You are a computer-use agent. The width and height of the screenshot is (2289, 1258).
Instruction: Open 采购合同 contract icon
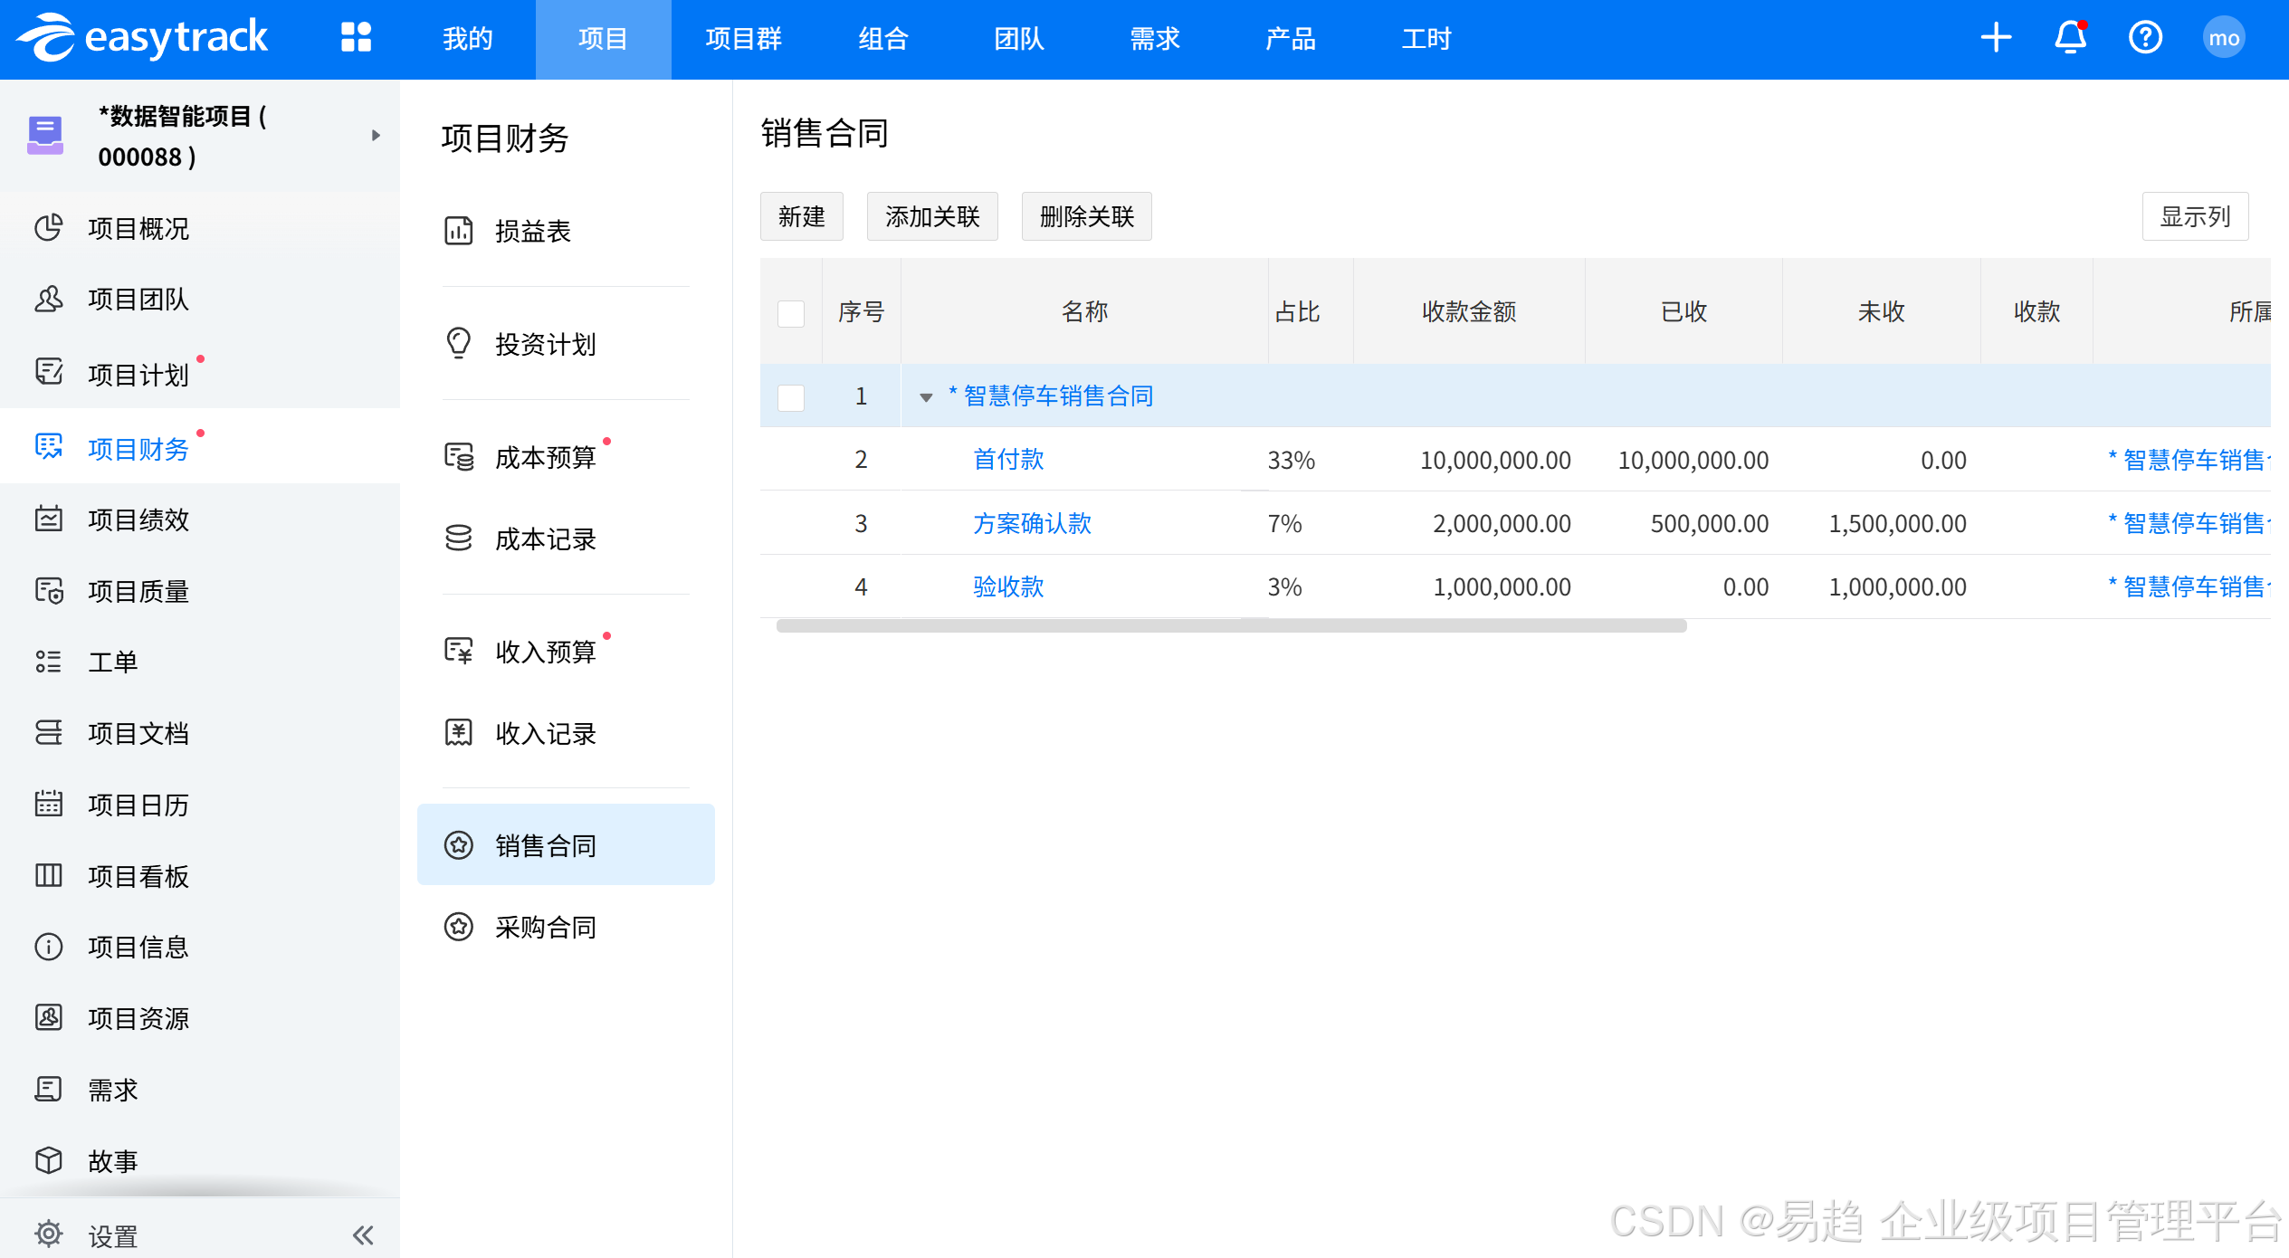pyautogui.click(x=459, y=927)
